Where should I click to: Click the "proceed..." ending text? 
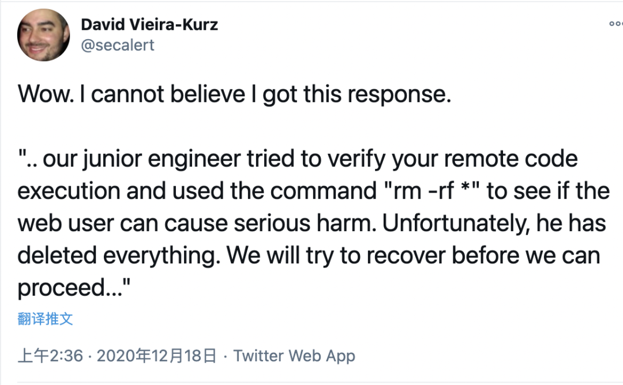[74, 288]
